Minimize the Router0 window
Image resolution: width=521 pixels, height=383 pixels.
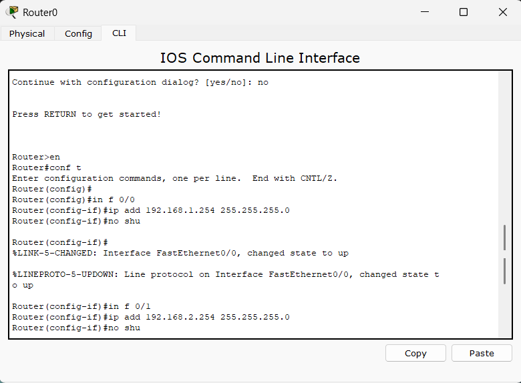[425, 12]
